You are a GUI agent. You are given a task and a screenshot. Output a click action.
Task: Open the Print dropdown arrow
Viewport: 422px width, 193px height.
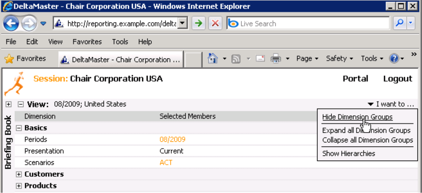point(288,59)
